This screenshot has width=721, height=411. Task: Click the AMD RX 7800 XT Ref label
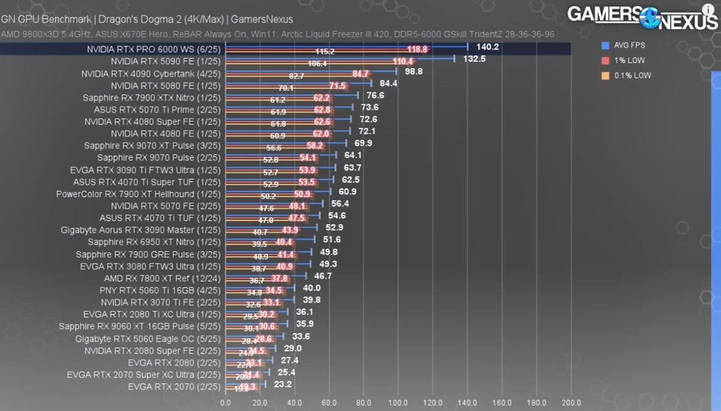pyautogui.click(x=162, y=278)
